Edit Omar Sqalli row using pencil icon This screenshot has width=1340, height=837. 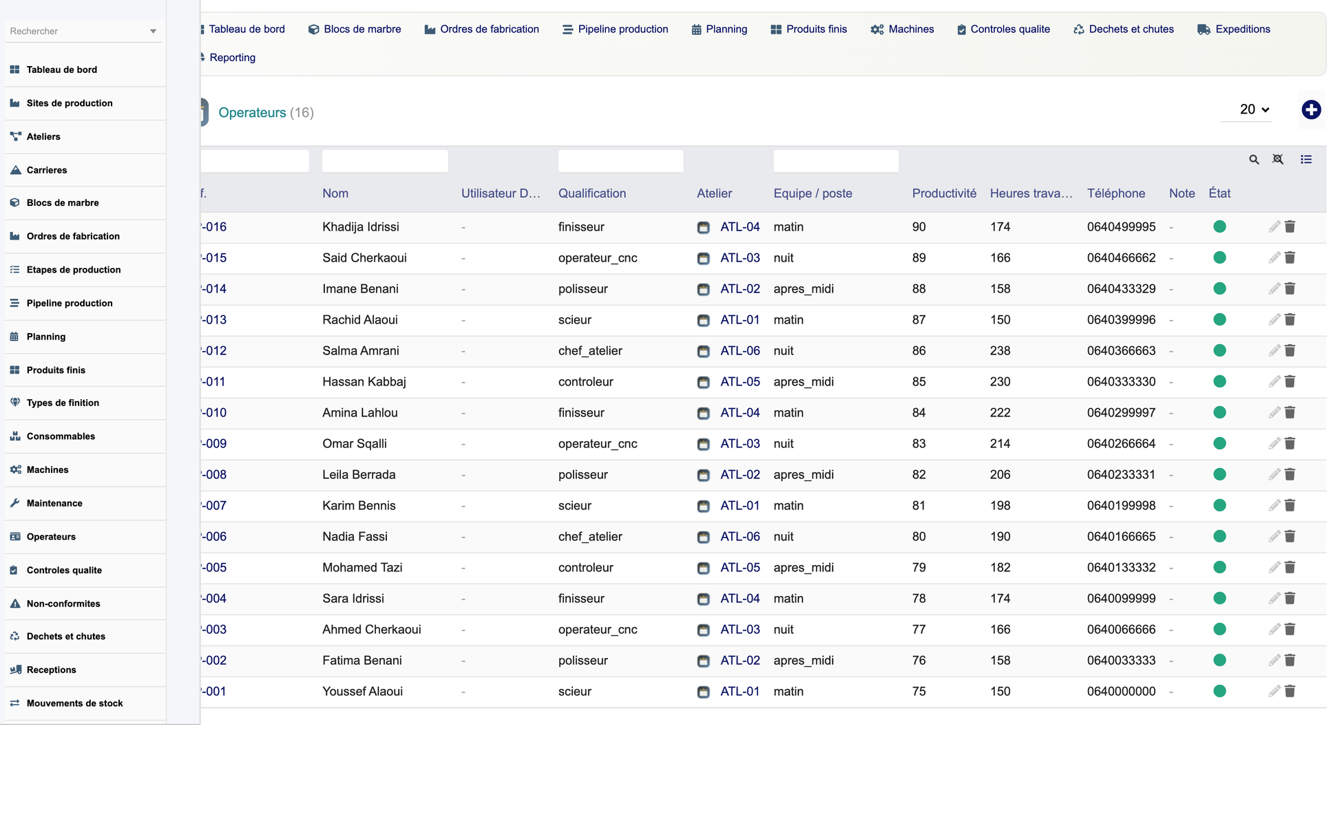pyautogui.click(x=1275, y=443)
